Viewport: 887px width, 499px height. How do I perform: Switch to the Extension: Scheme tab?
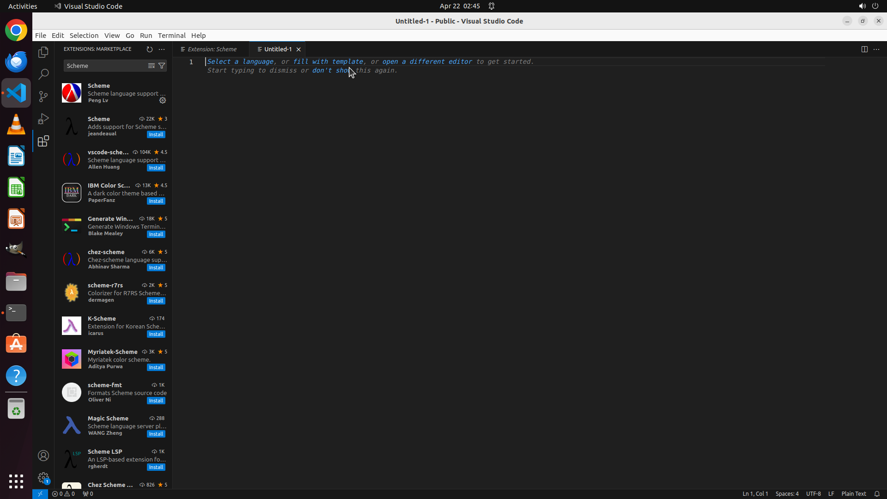(212, 49)
